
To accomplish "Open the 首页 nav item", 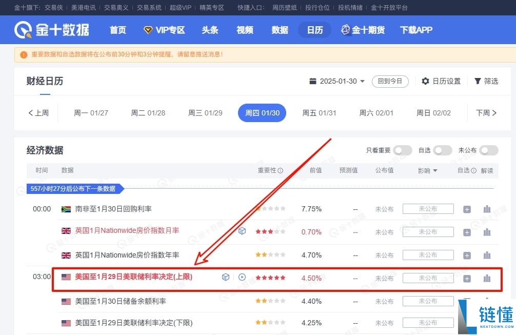I will pyautogui.click(x=118, y=30).
